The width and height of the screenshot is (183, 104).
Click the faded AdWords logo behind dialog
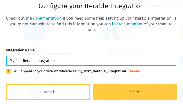[112, 30]
